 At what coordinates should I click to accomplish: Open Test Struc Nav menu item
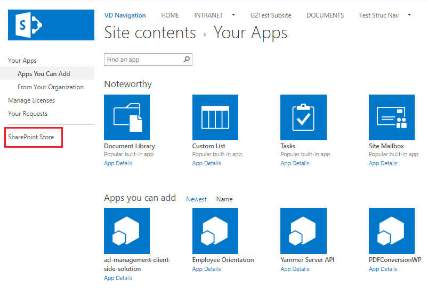click(379, 15)
